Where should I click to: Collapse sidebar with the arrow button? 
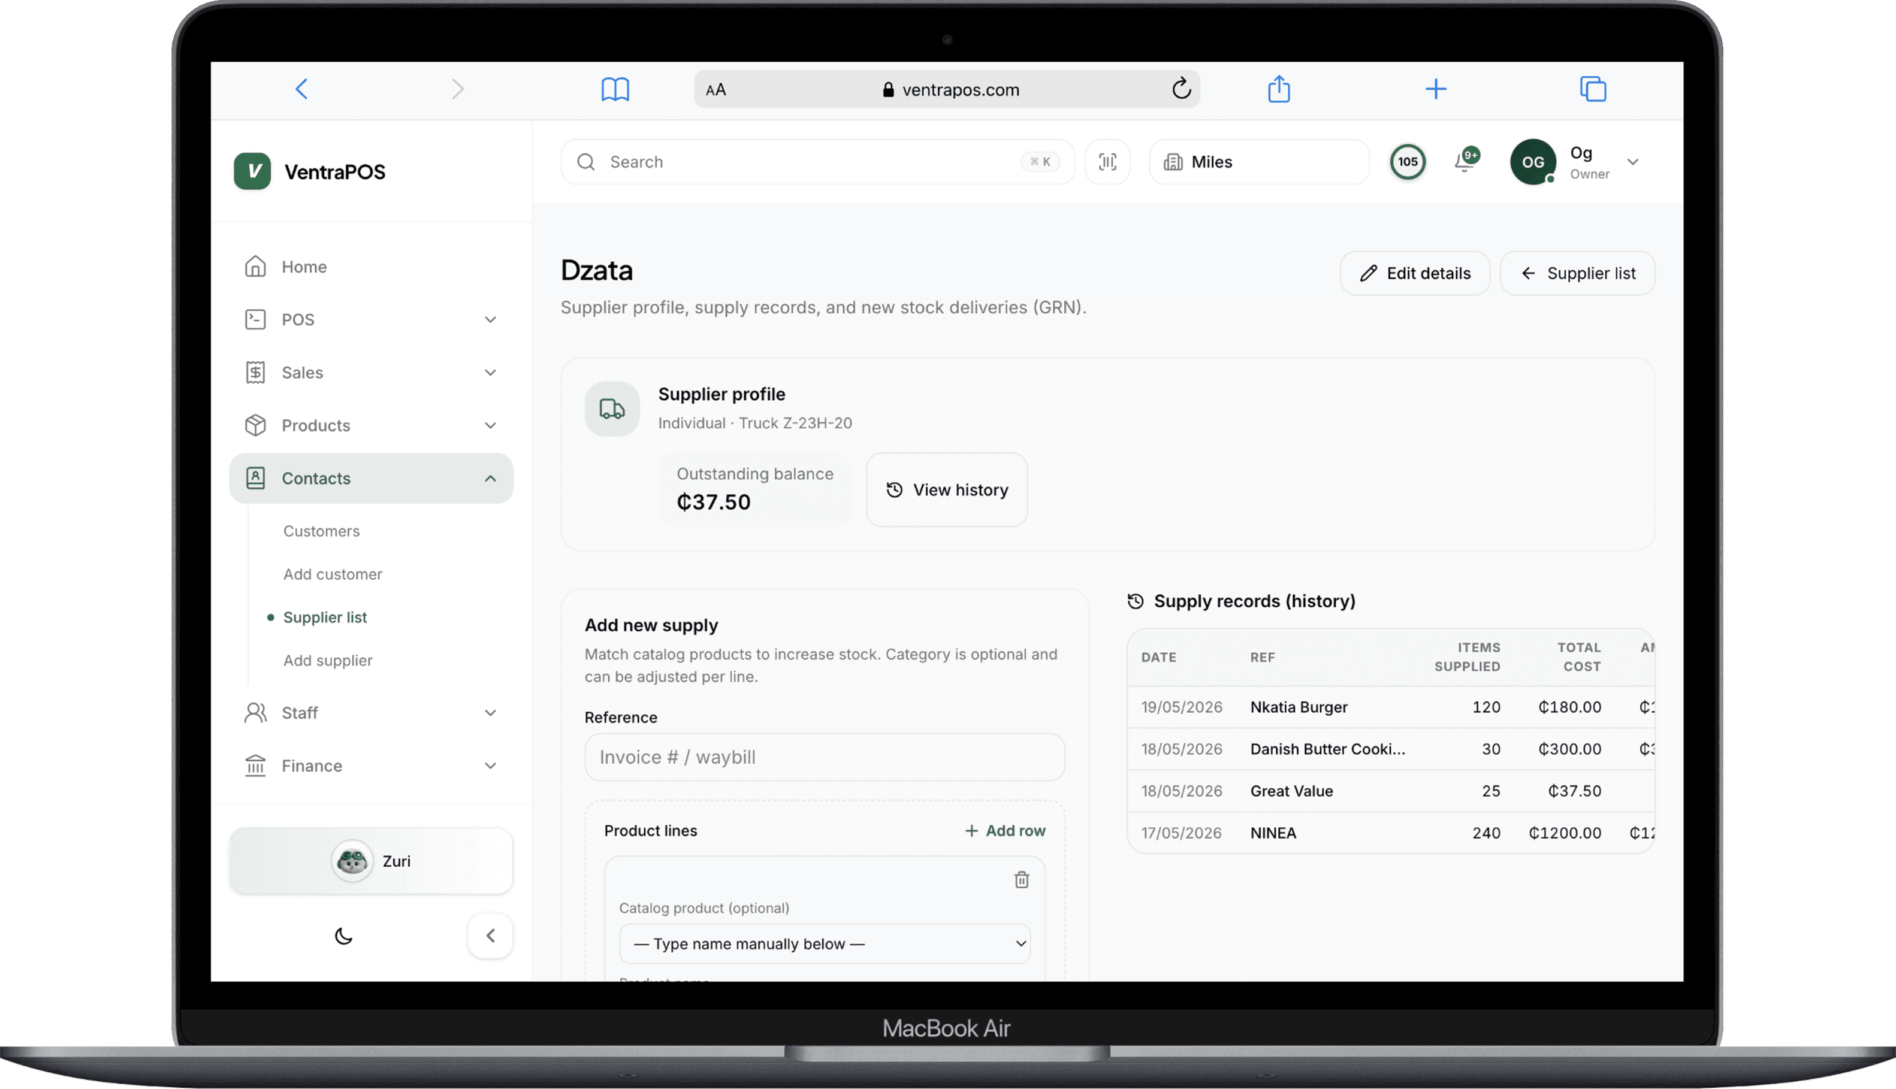click(x=490, y=936)
